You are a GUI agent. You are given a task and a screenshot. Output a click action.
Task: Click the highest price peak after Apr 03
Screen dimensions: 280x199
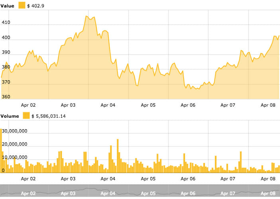86,16
